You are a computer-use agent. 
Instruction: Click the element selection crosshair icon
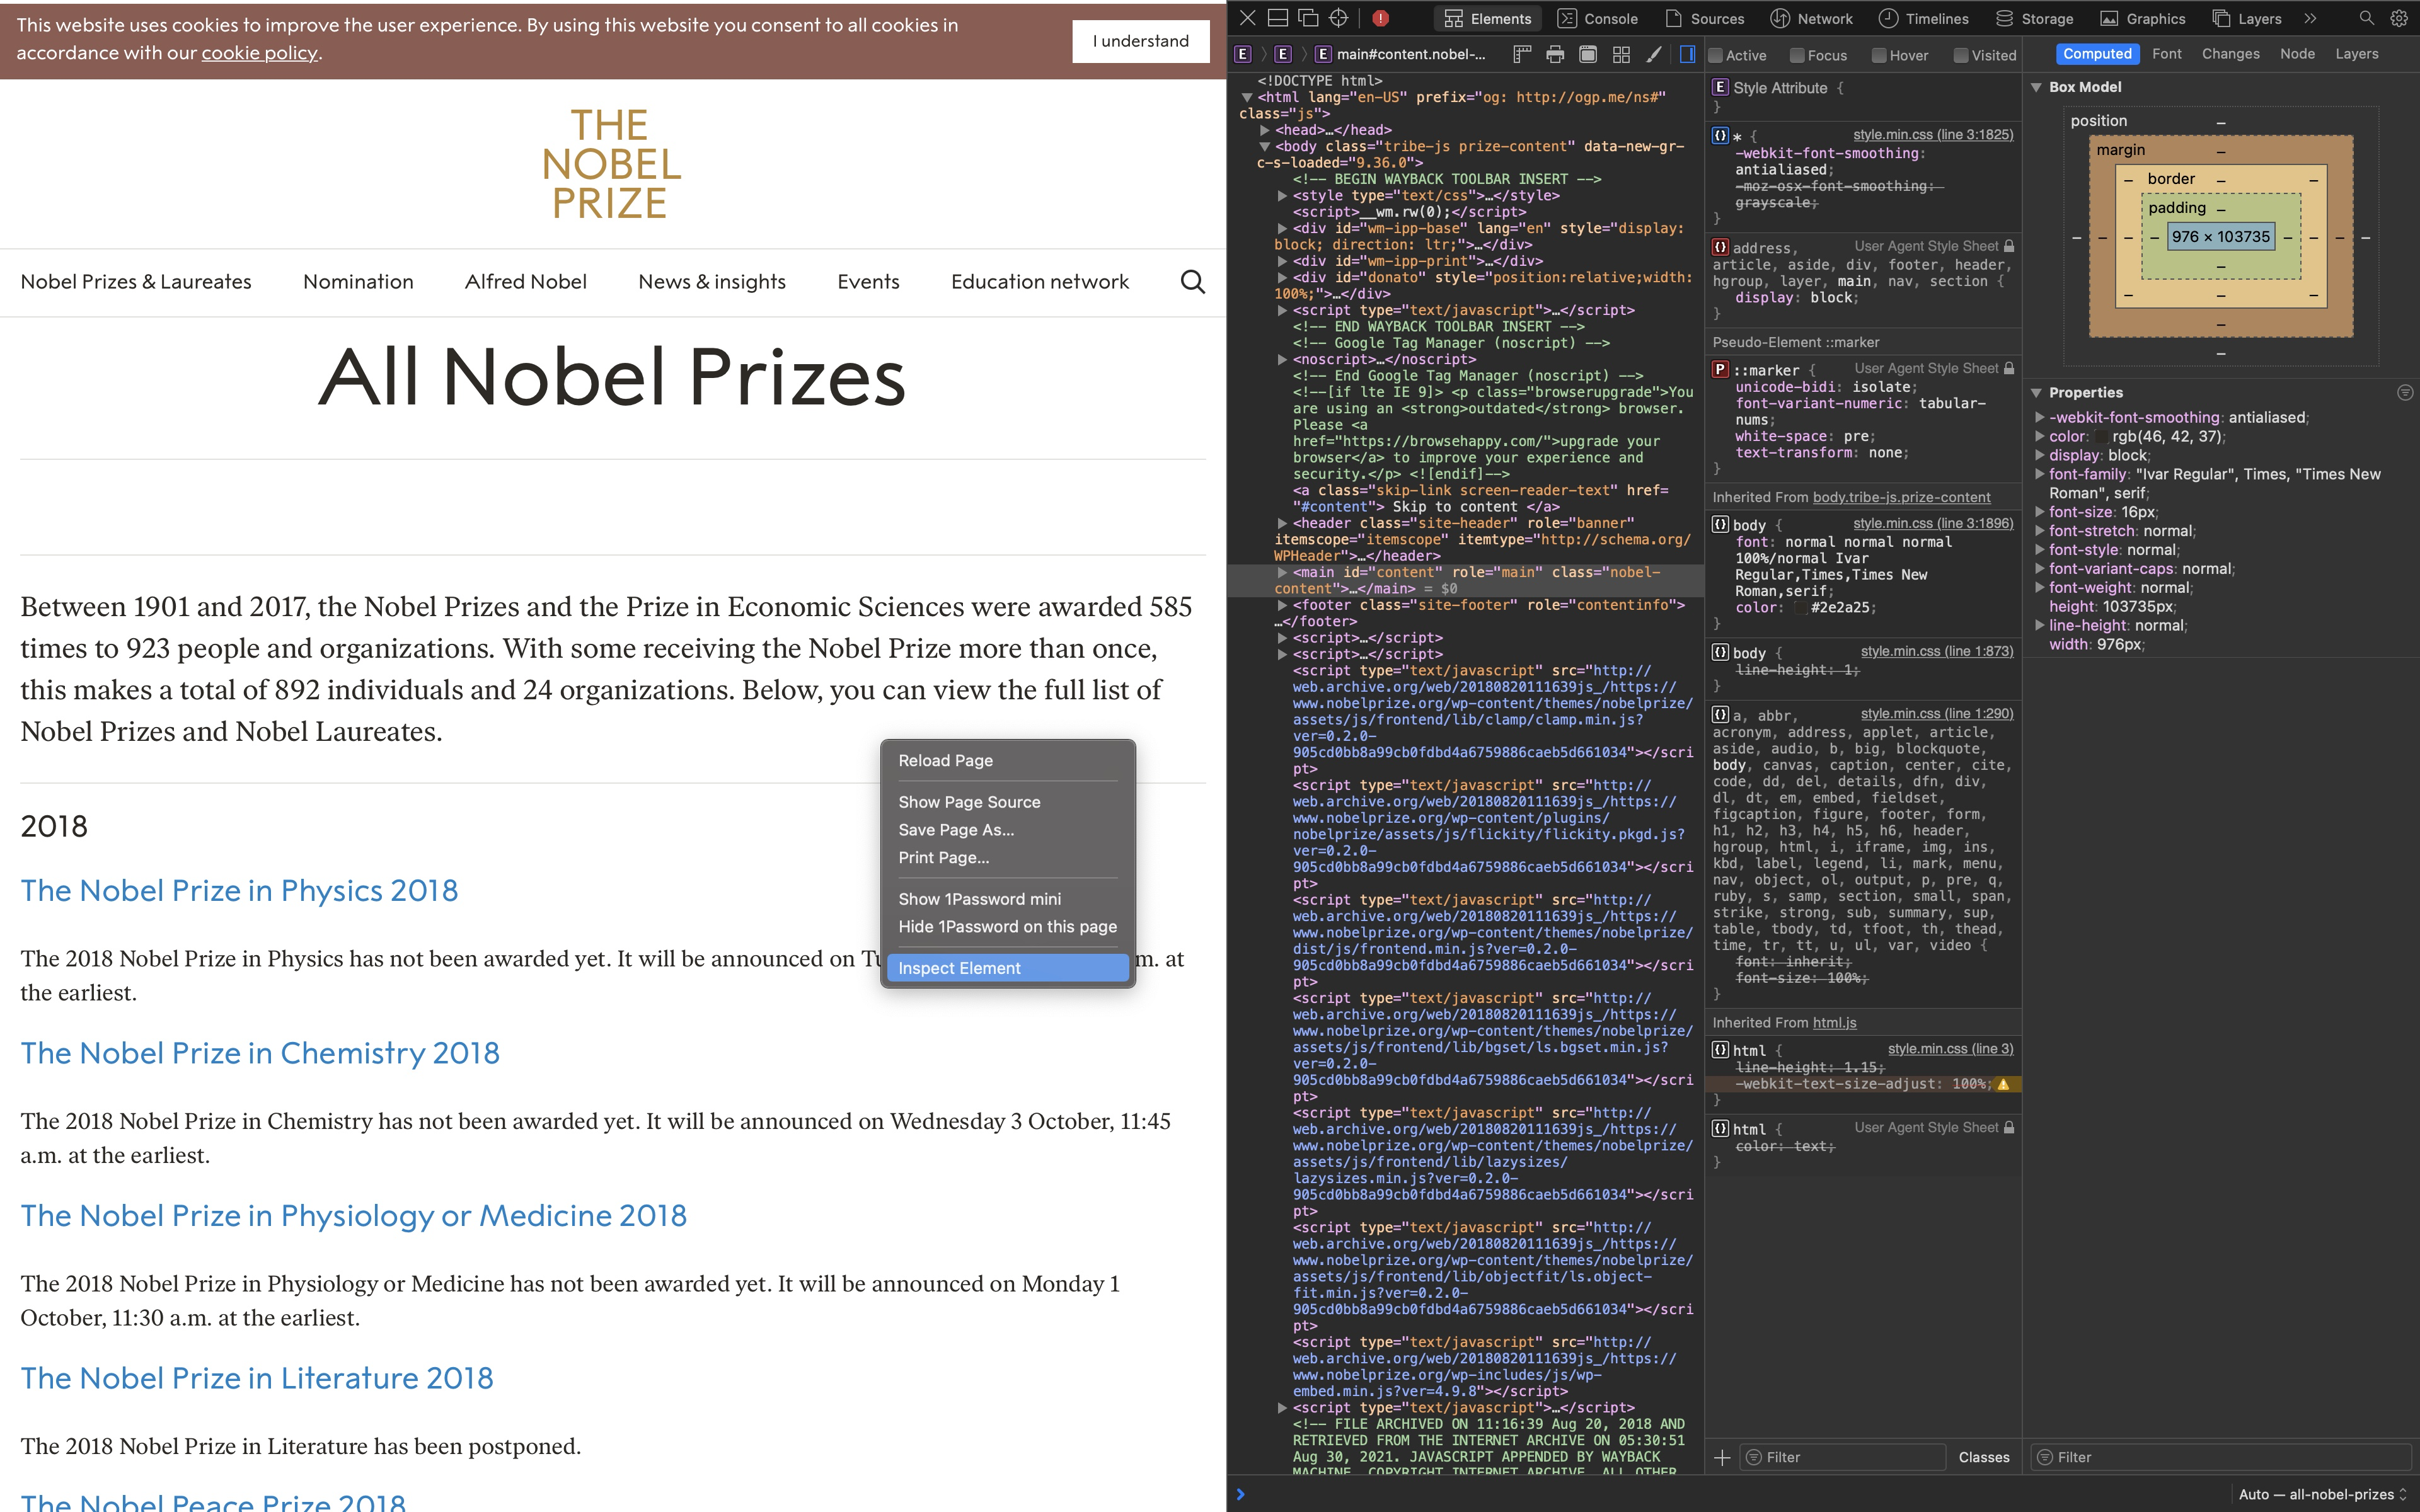click(x=1338, y=18)
